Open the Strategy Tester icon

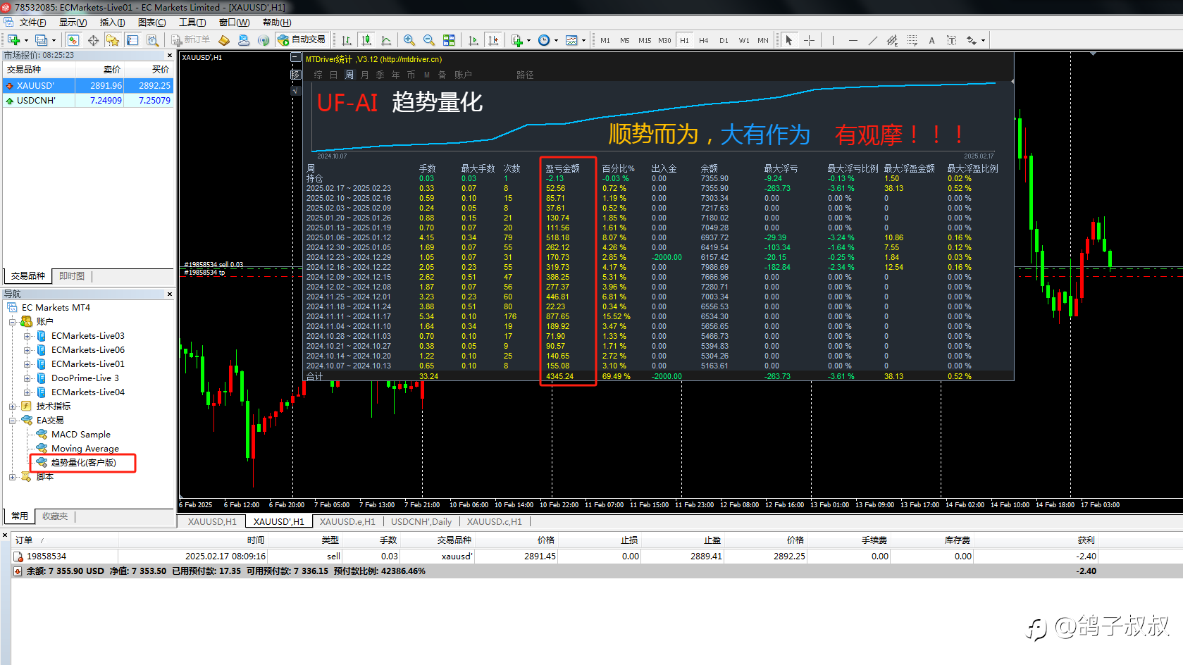coord(152,40)
